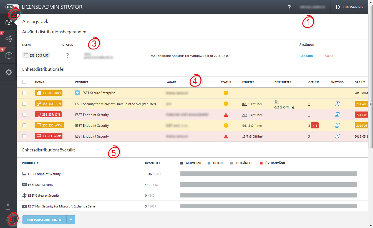
Task: Click Godkänn to approve the request
Action: point(306,56)
